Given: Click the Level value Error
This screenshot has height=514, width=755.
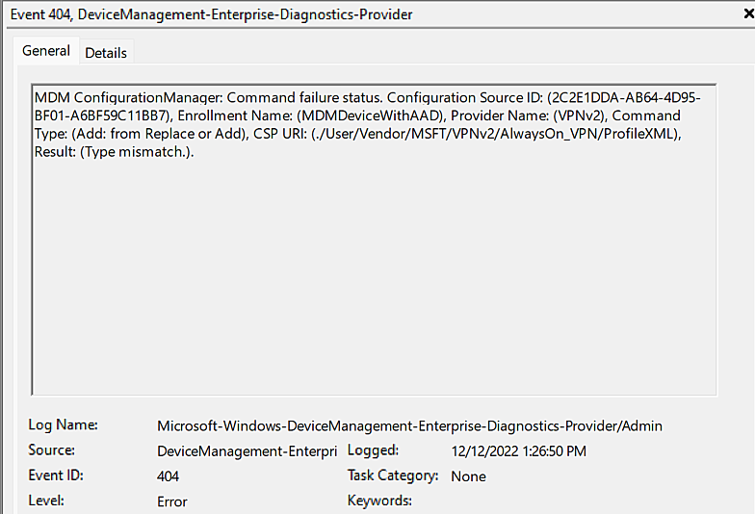Looking at the screenshot, I should [172, 501].
